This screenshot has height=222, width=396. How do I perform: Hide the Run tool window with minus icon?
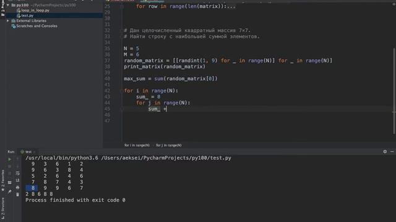coord(392,152)
